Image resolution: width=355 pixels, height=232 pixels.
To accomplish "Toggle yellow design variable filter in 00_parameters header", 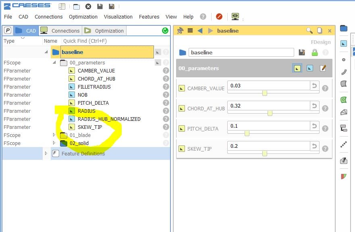I will 297,68.
